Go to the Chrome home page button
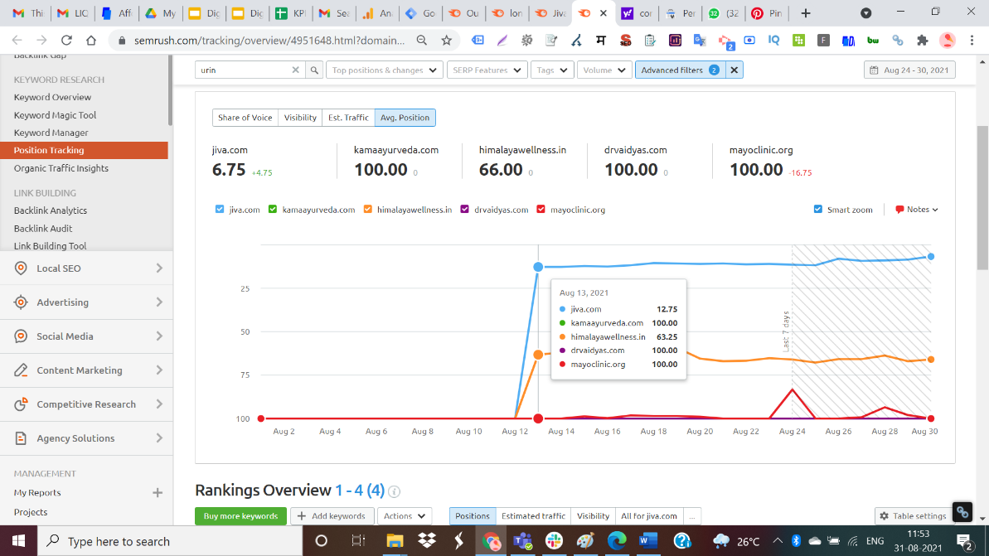The width and height of the screenshot is (989, 556). 91,41
